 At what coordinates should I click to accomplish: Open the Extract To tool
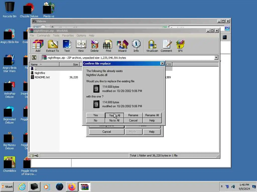point(52,46)
